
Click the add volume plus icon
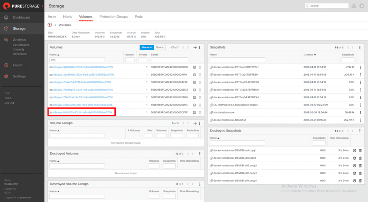195,48
